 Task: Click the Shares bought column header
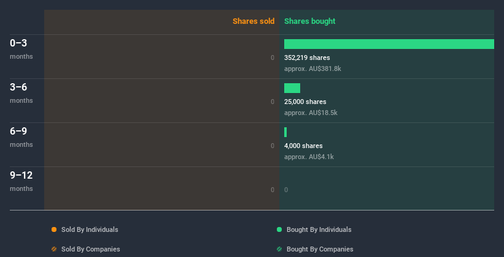(310, 21)
